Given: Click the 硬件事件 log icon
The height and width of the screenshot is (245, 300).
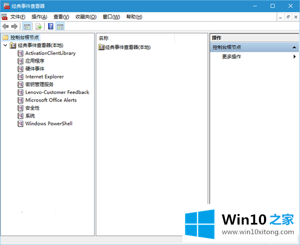Looking at the screenshot, I should pos(20,69).
